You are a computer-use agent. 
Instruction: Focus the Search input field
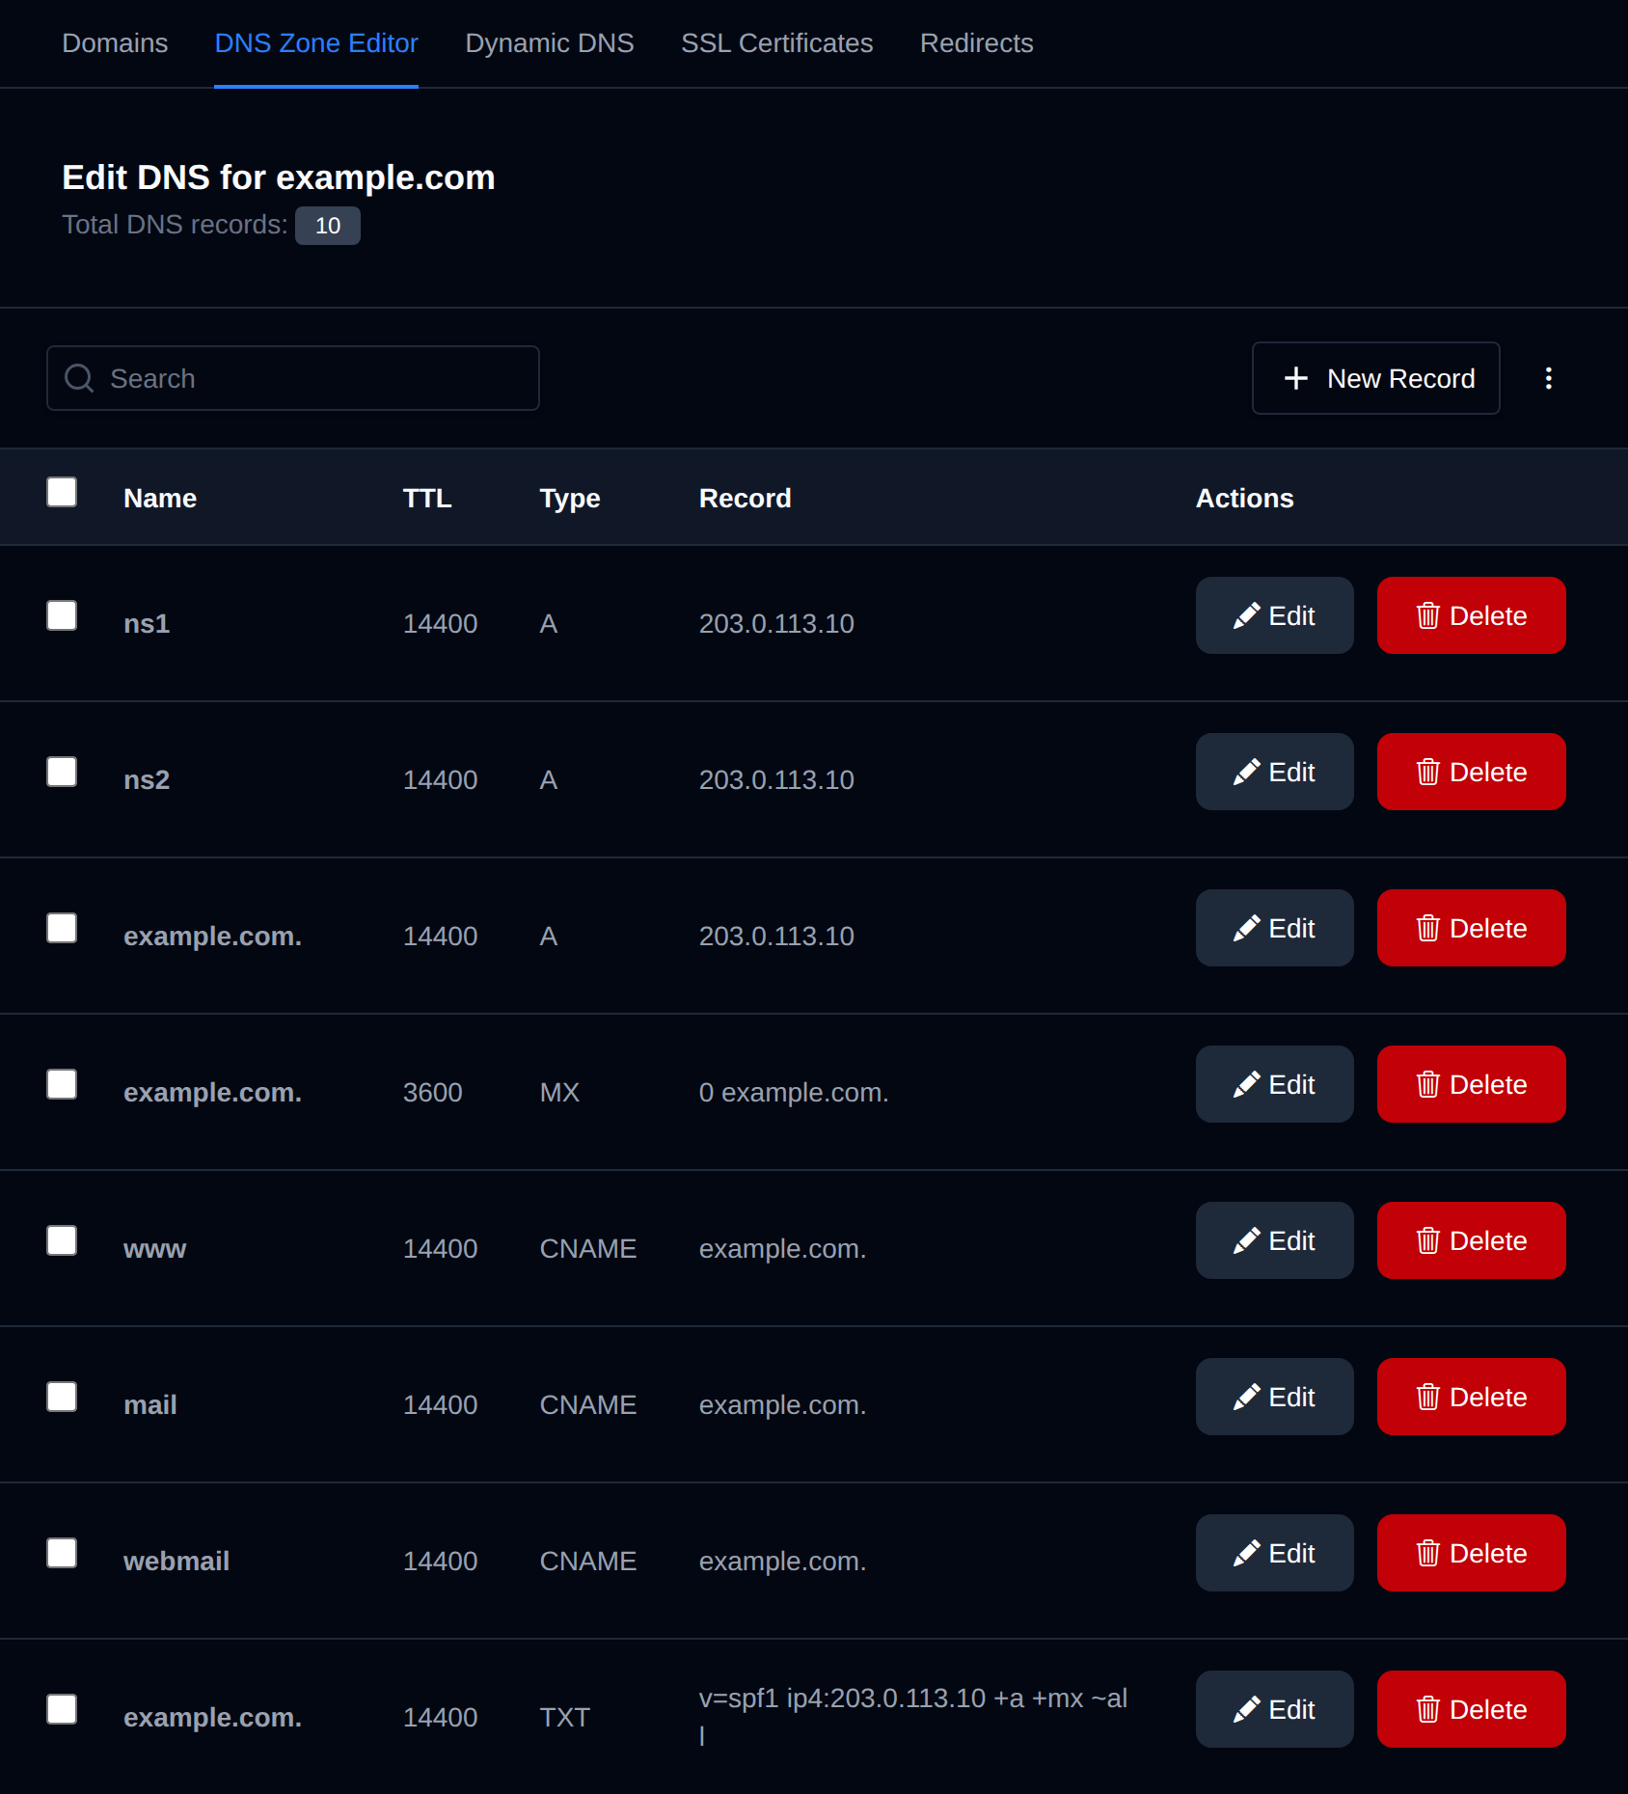[x=292, y=378]
